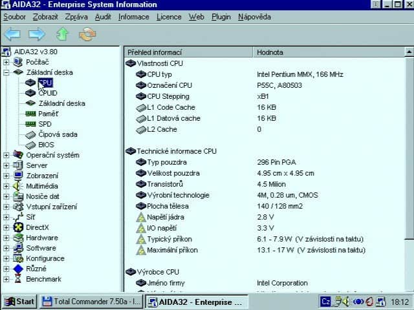This screenshot has width=414, height=310.
Task: Select the L2 Cache row
Action: [264, 129]
